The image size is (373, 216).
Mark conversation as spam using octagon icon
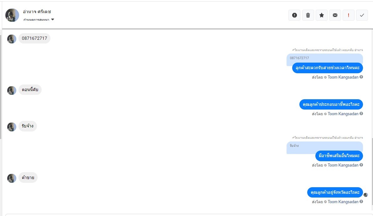tap(294, 15)
